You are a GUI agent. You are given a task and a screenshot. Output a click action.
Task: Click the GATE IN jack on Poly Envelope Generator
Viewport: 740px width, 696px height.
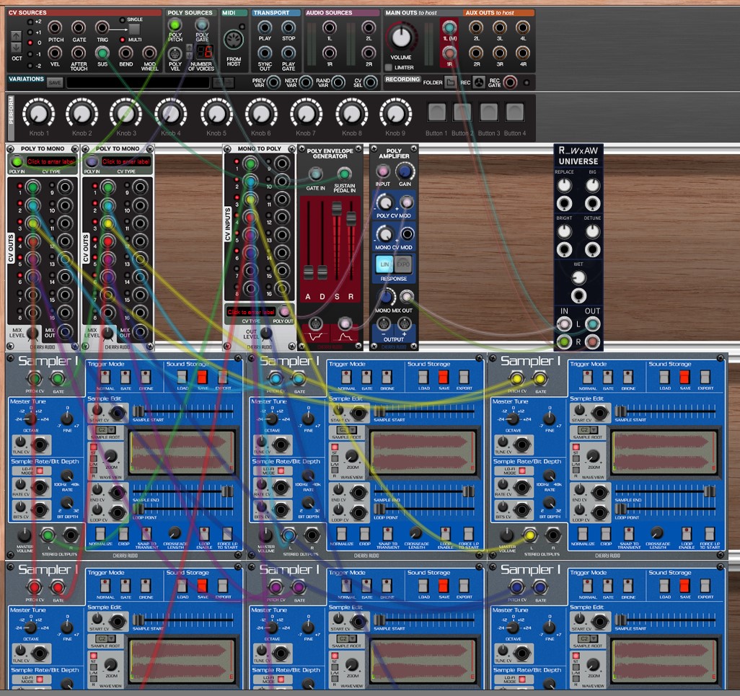315,174
